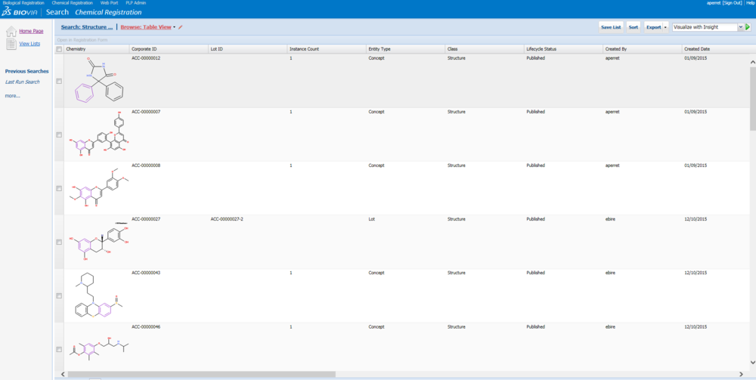
Task: Open structure thumbnail for ACC-00000012
Action: tap(96, 80)
